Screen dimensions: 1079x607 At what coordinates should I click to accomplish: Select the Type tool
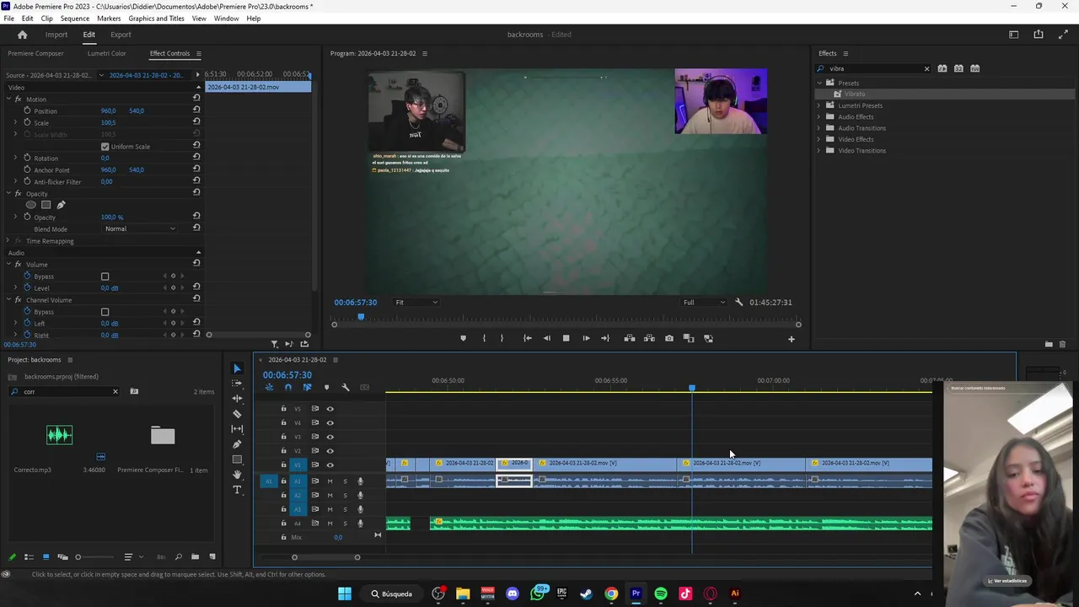point(237,490)
